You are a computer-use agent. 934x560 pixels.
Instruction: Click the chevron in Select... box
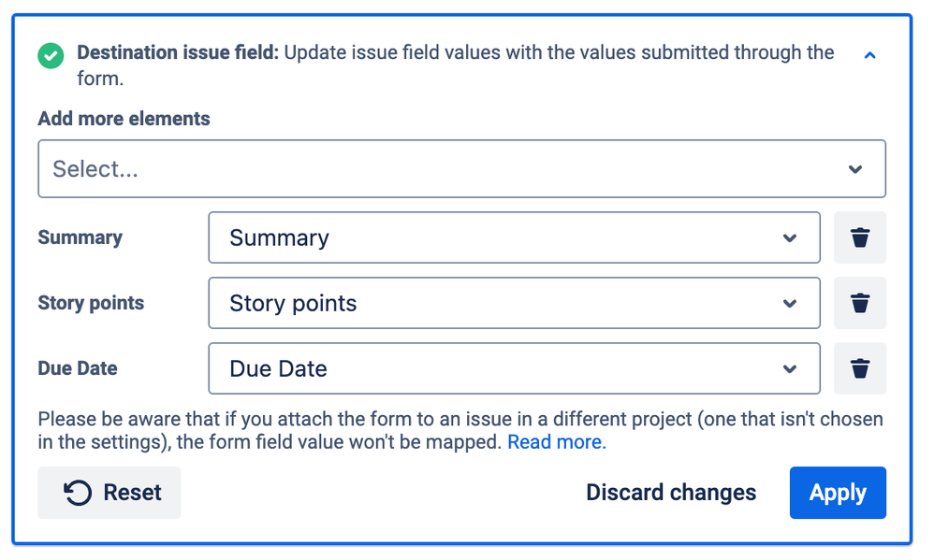855,169
